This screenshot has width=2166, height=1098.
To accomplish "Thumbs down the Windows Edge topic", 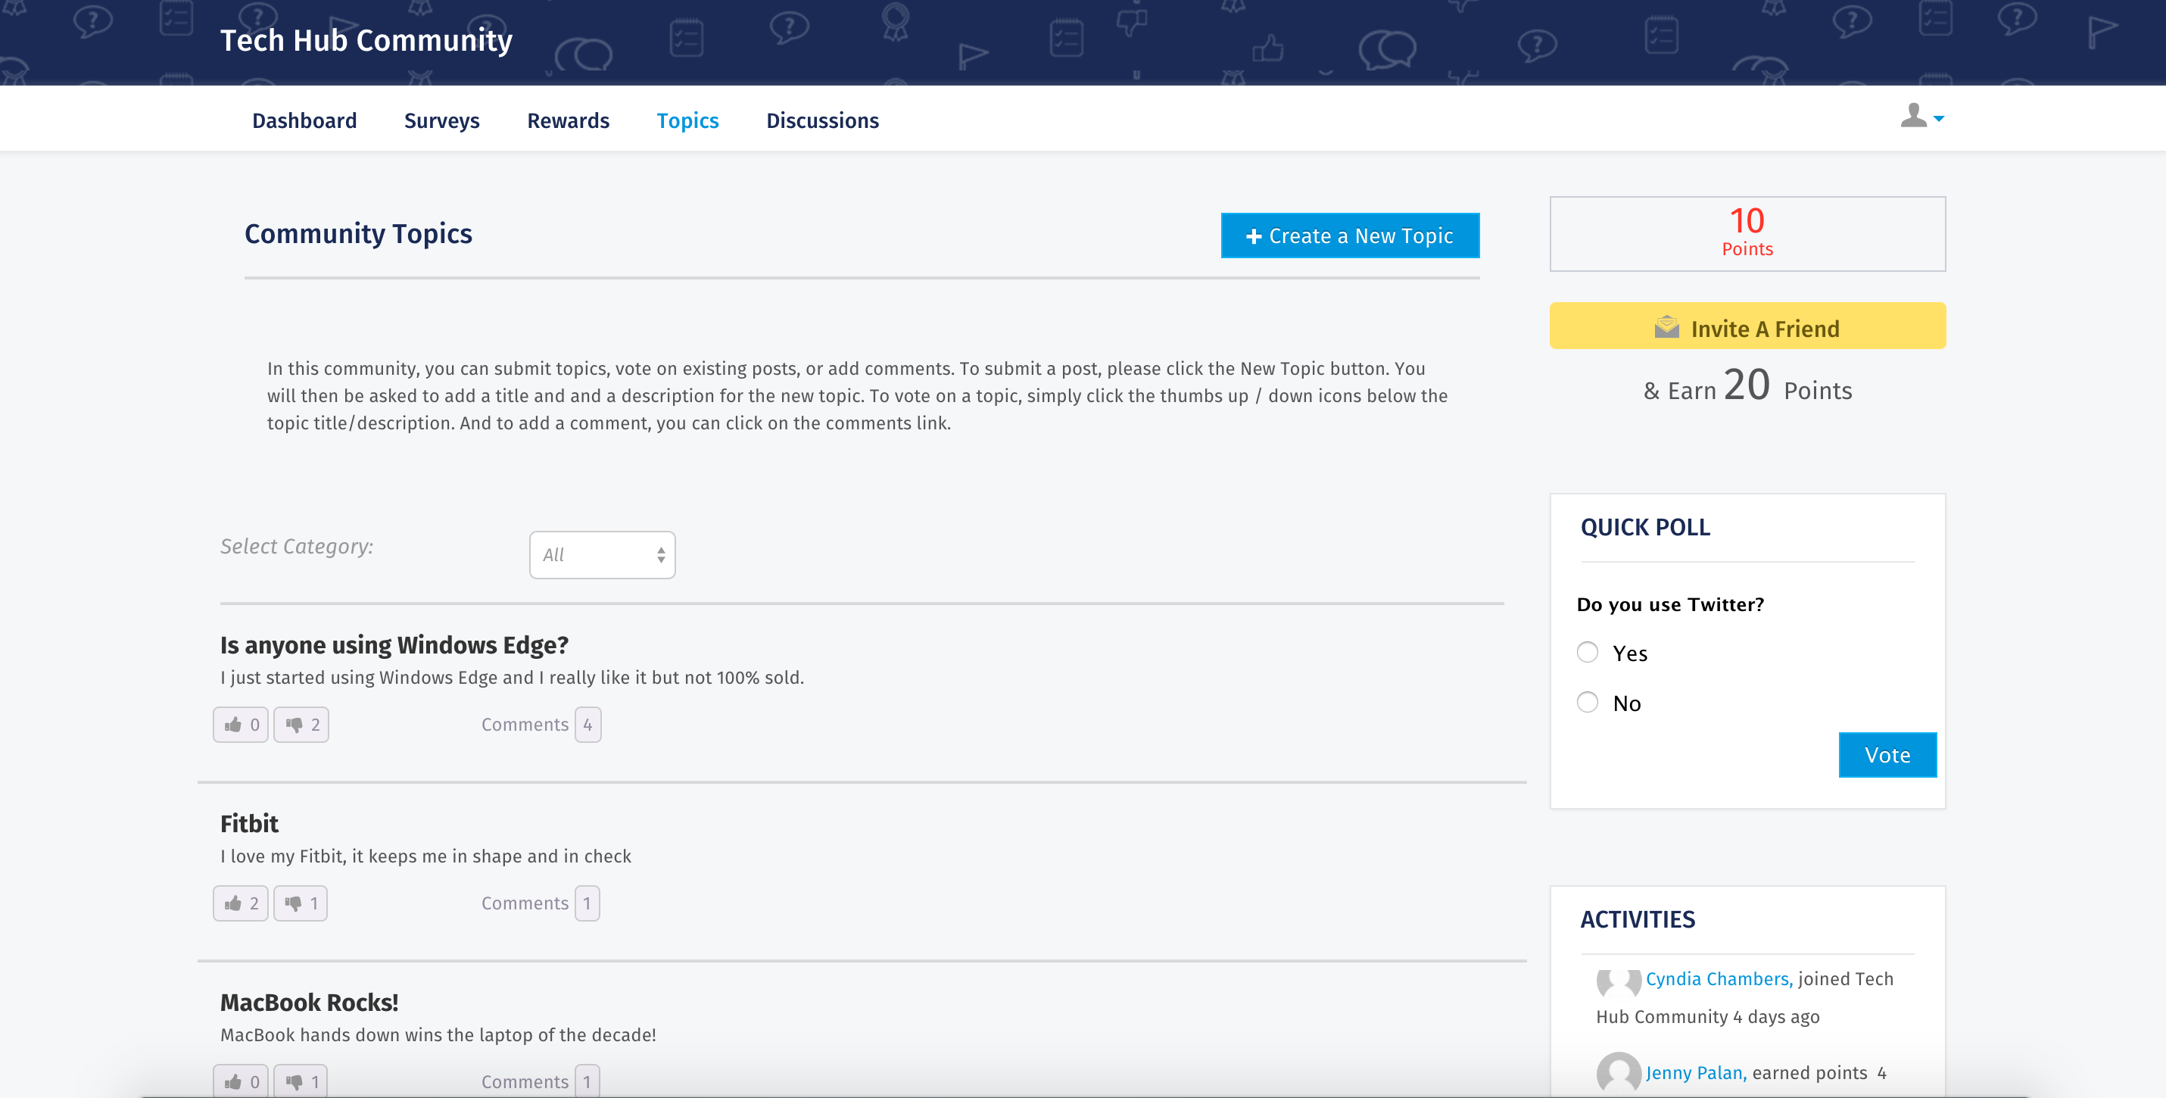I will point(300,724).
